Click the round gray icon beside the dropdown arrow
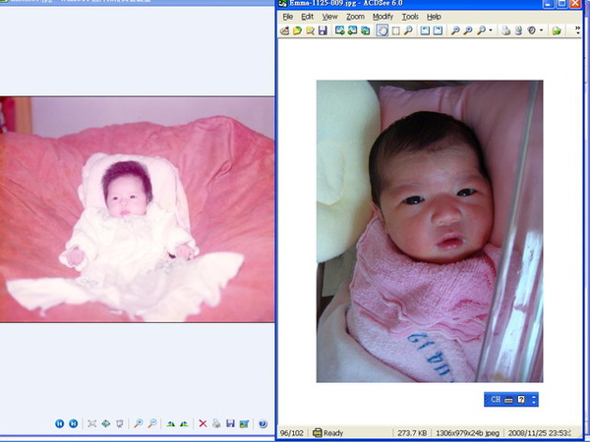This screenshot has width=590, height=442. click(x=531, y=30)
